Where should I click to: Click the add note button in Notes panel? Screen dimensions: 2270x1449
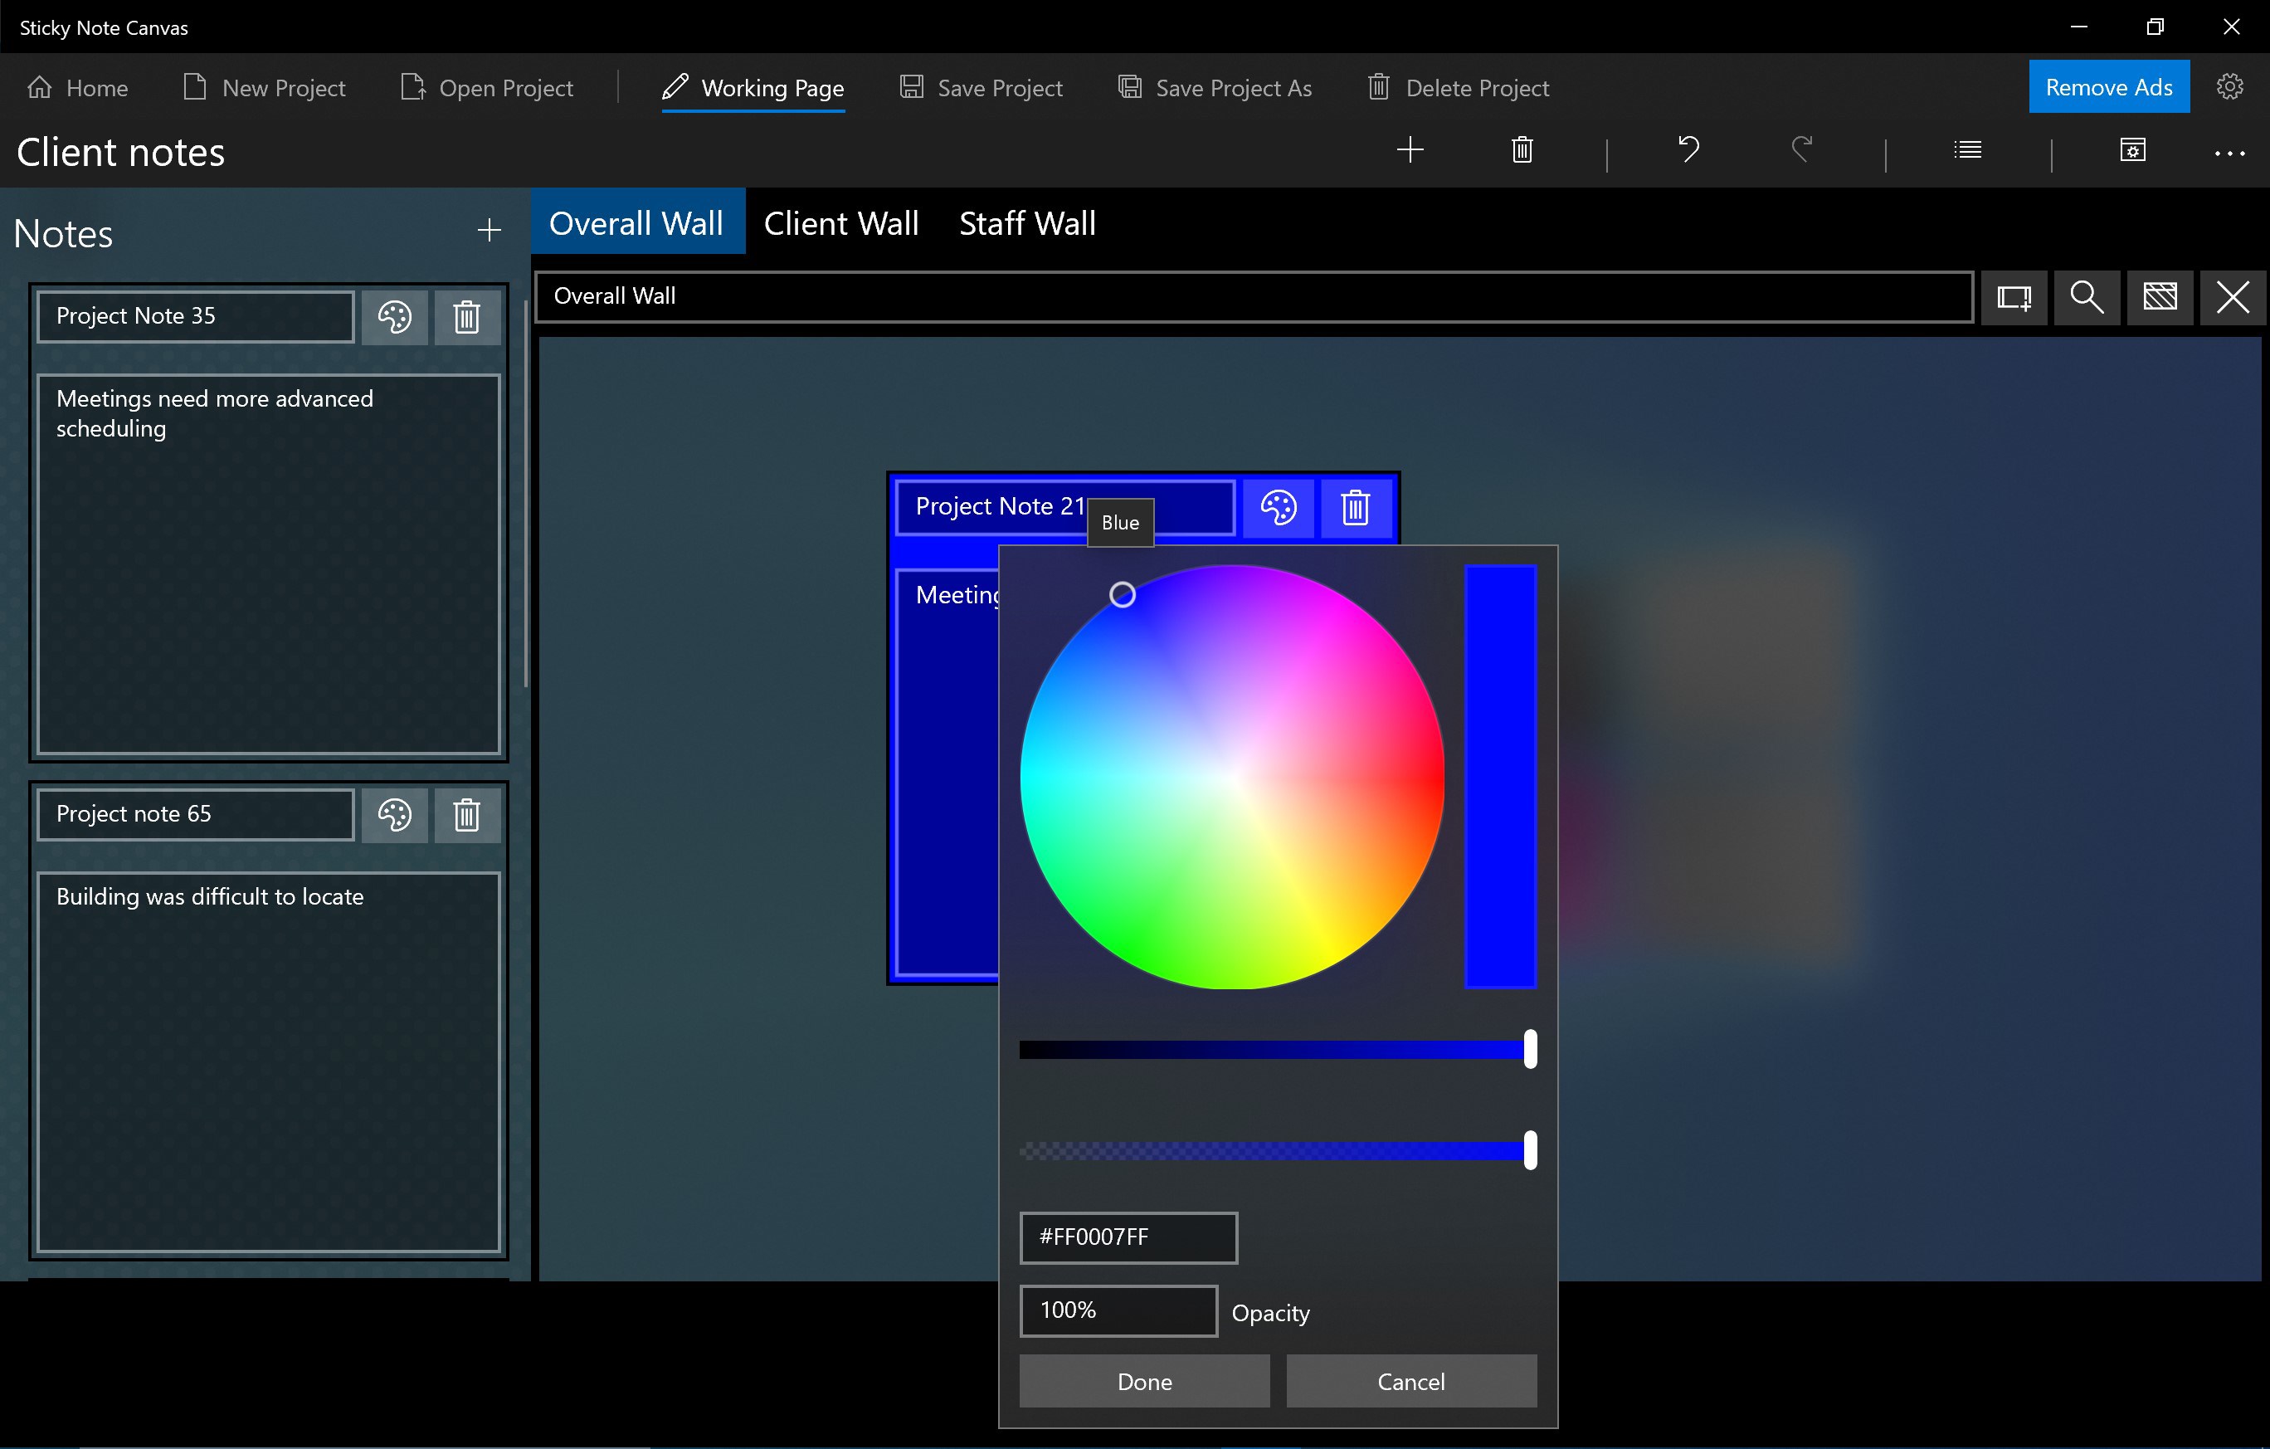pyautogui.click(x=488, y=232)
